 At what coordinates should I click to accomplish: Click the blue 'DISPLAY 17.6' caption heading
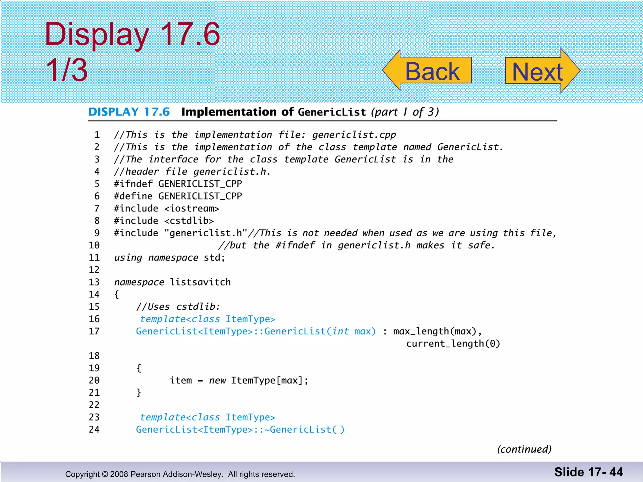(129, 112)
